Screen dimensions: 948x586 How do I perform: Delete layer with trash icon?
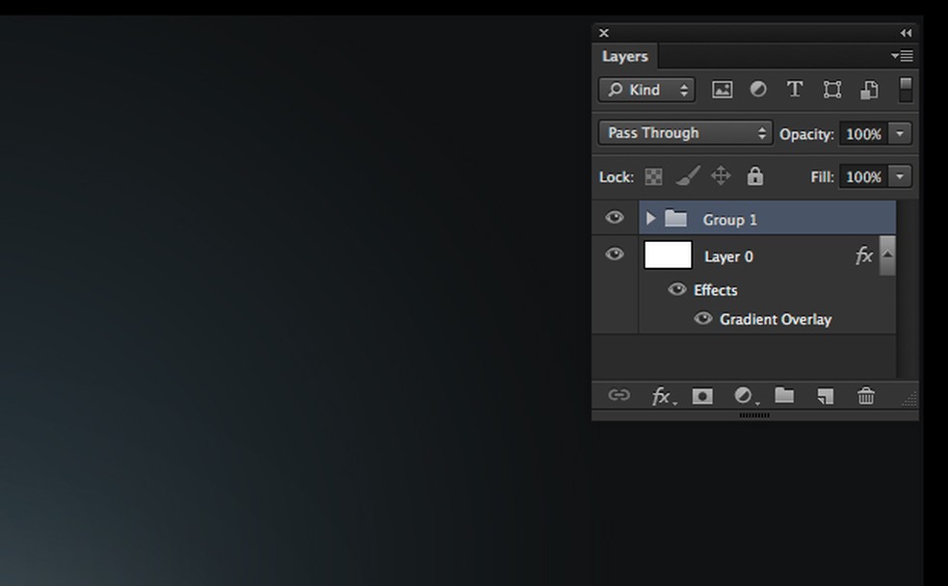pyautogui.click(x=866, y=395)
